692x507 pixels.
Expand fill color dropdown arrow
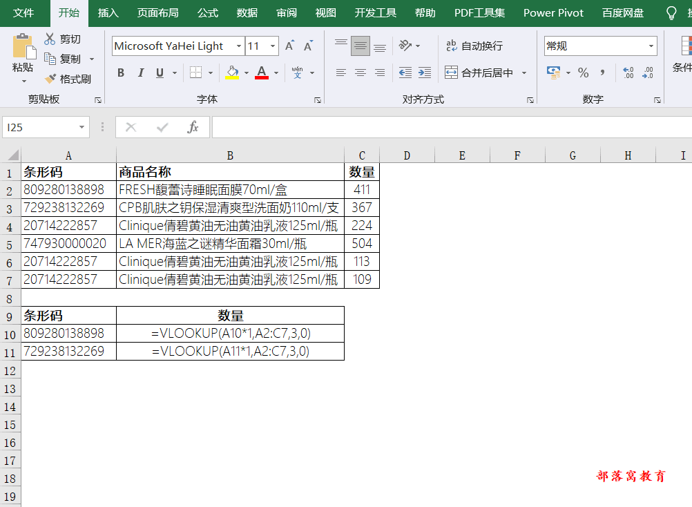pos(247,73)
